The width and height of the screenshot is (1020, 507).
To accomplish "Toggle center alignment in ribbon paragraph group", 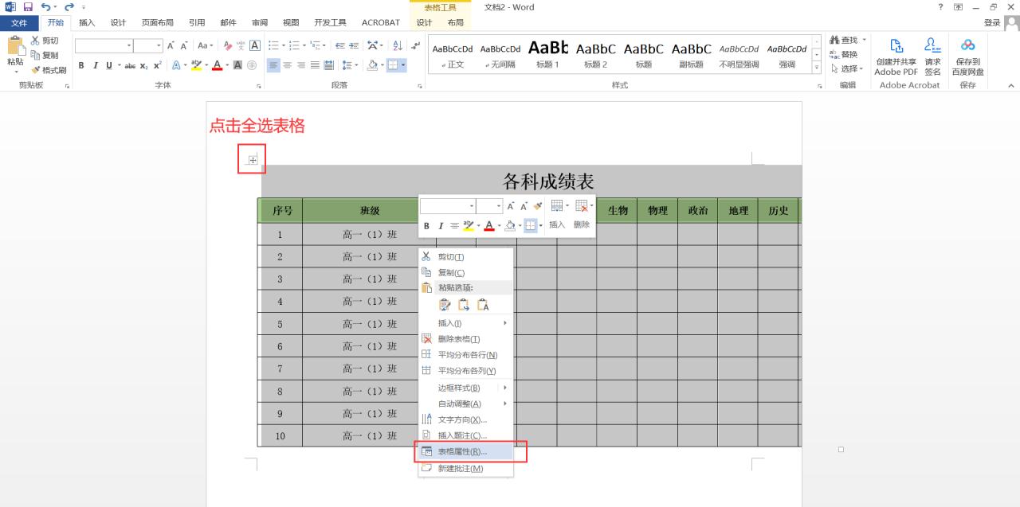I will (288, 65).
